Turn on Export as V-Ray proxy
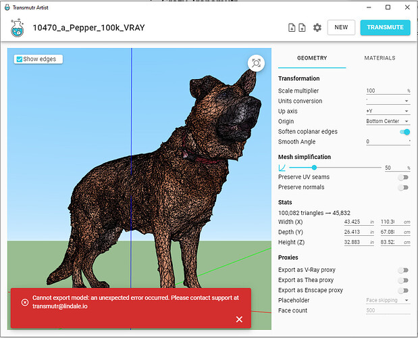Screen dimensions: 418x338 coord(403,270)
